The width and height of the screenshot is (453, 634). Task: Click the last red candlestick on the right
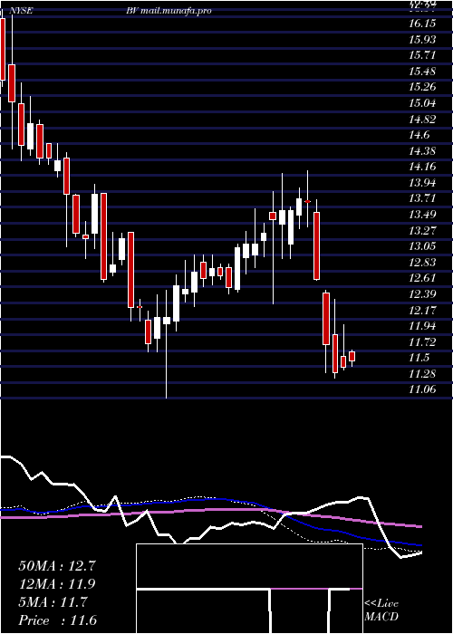point(352,356)
